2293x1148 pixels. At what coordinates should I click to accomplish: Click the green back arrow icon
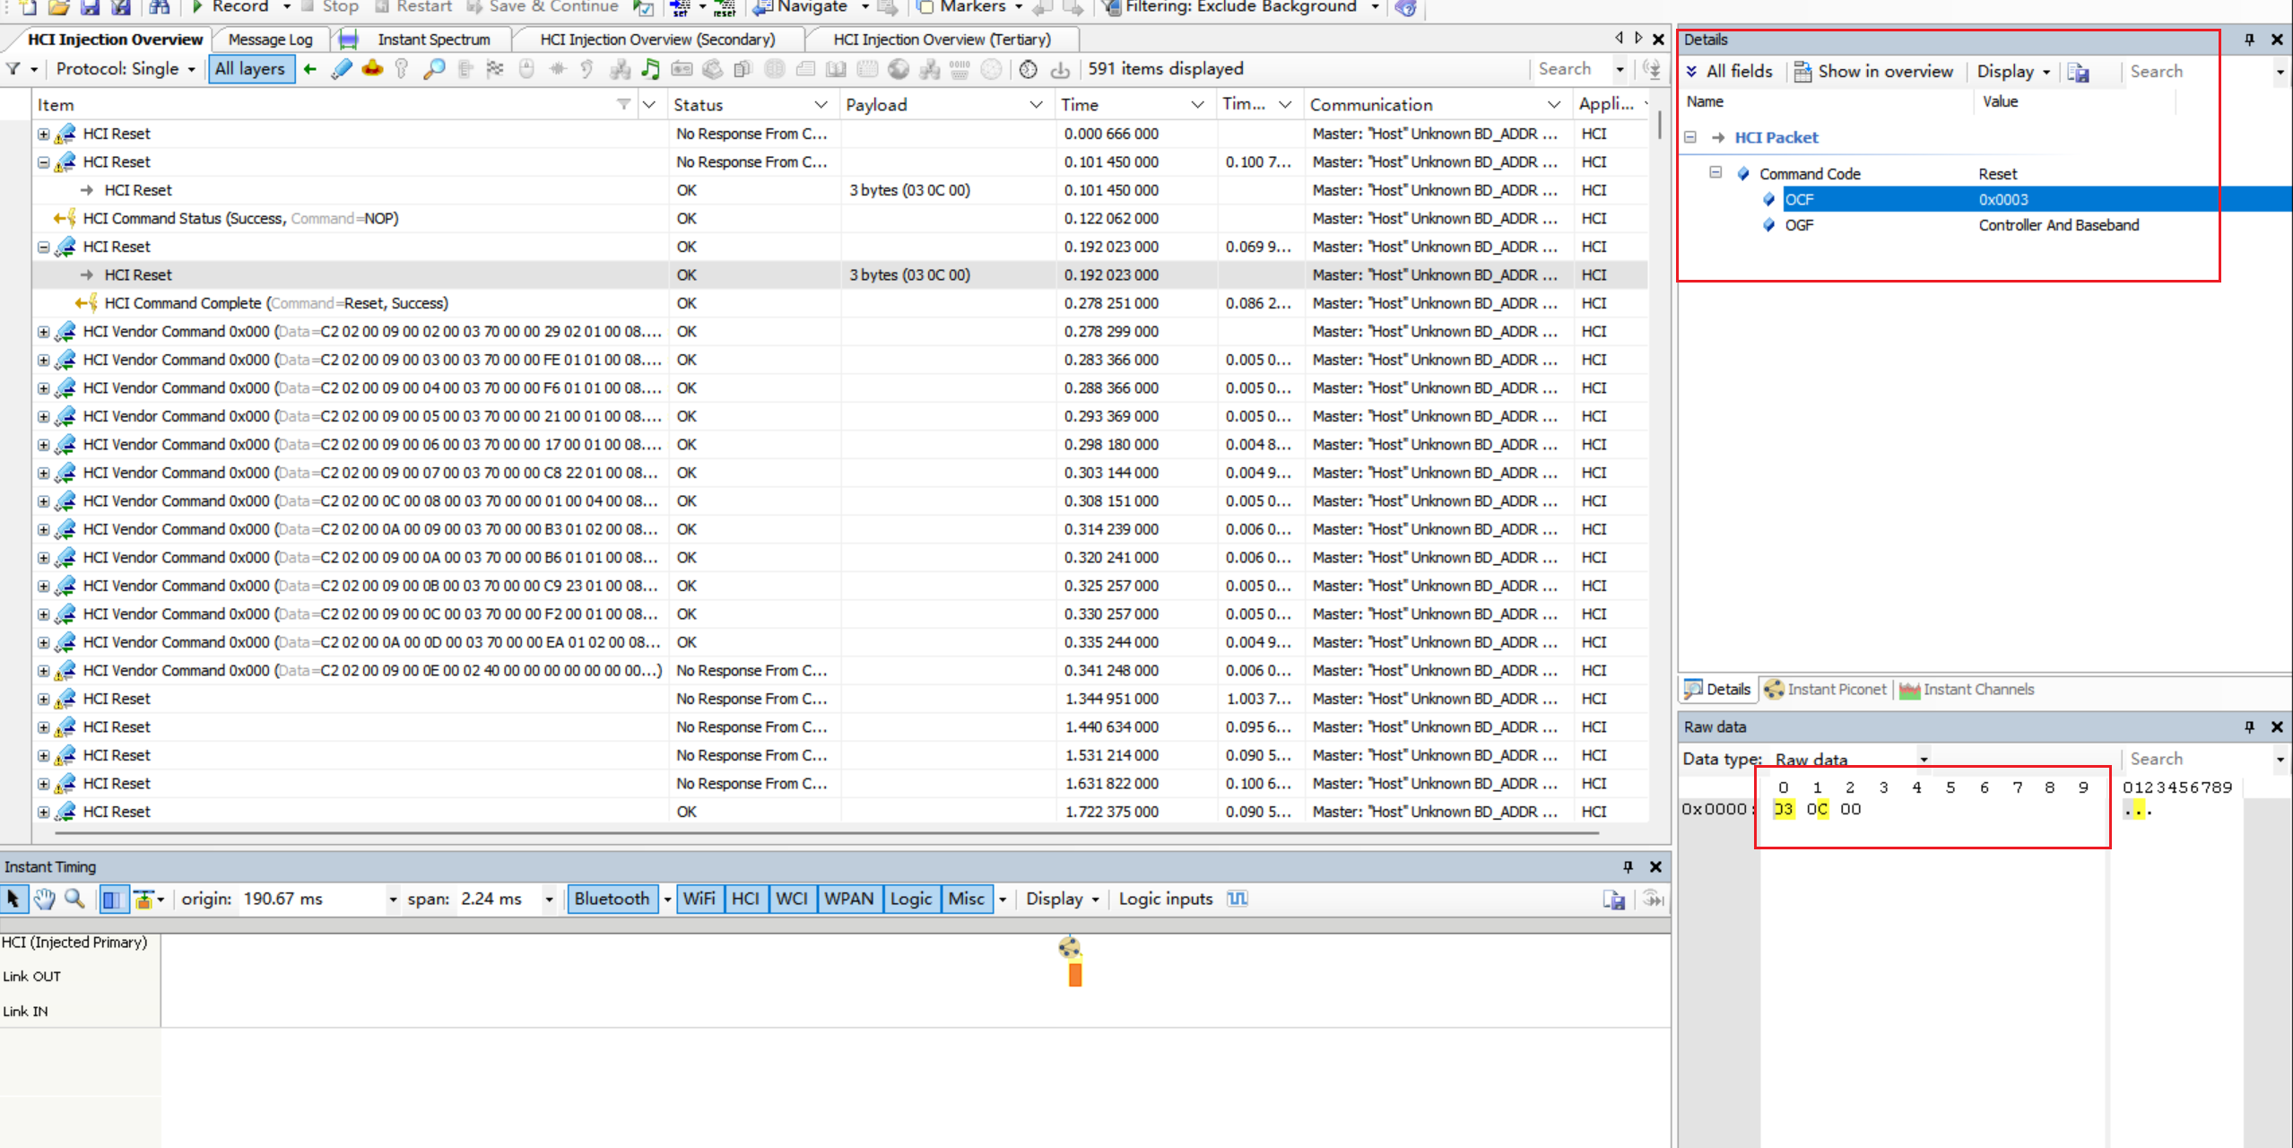tap(310, 69)
